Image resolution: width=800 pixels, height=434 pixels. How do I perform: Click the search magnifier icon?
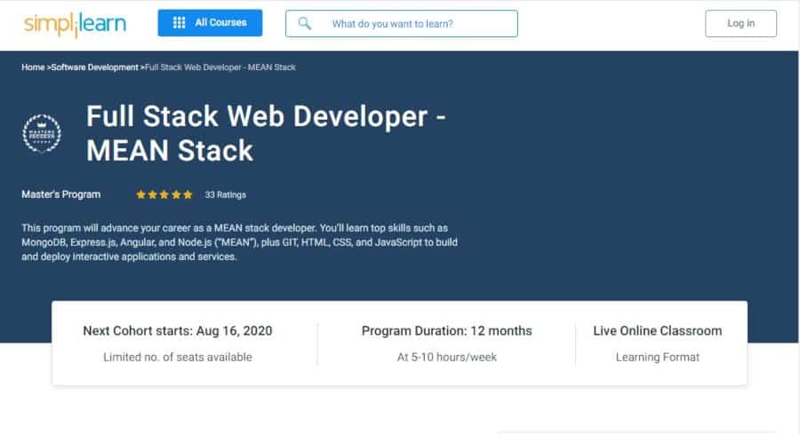click(305, 23)
